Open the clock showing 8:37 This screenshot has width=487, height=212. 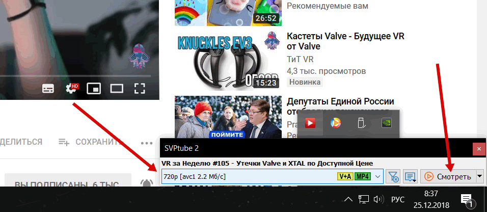(x=431, y=199)
